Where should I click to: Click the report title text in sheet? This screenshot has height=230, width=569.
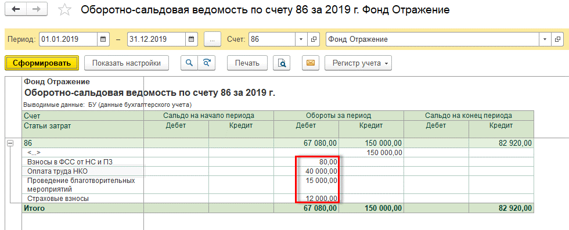pyautogui.click(x=150, y=93)
